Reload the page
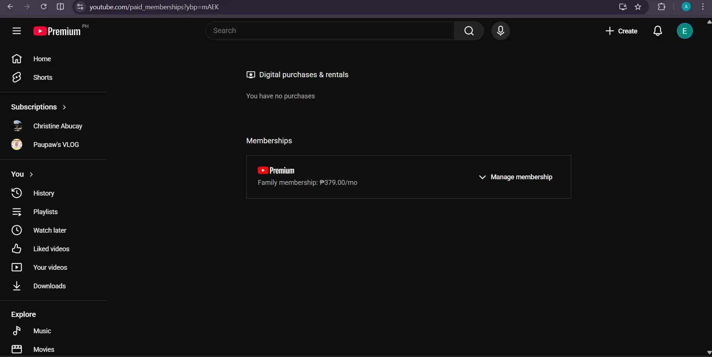This screenshot has width=712, height=357. (x=43, y=7)
